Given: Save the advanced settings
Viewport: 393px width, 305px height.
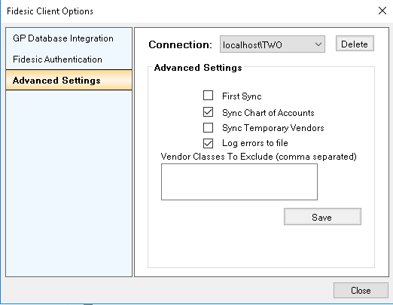Looking at the screenshot, I should point(322,217).
